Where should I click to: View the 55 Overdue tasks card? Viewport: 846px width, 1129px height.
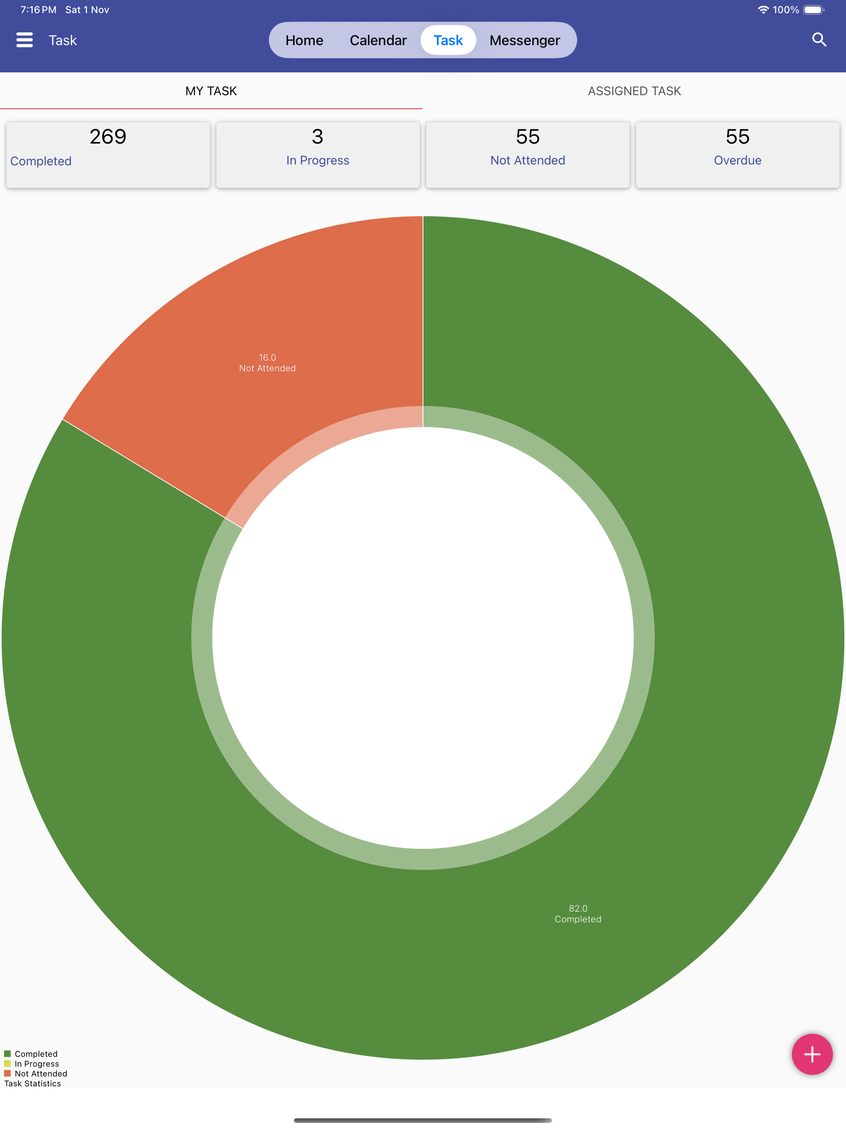coord(737,155)
